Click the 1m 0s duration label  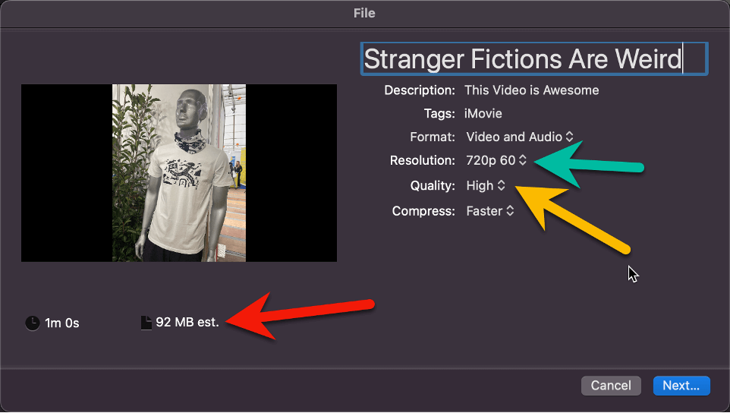tap(62, 323)
